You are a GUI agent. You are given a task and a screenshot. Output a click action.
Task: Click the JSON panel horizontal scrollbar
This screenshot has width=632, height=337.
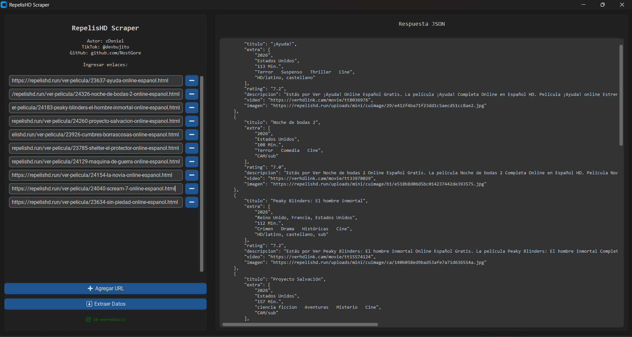300,324
